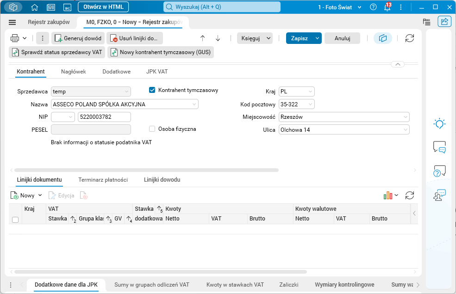
Task: Click Nowy kontrahent tymczasowy (GUS)
Action: pos(161,52)
